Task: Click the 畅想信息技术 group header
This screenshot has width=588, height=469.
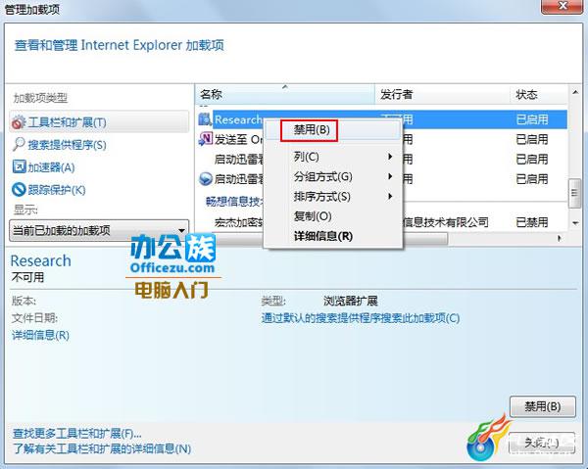Action: [x=235, y=202]
